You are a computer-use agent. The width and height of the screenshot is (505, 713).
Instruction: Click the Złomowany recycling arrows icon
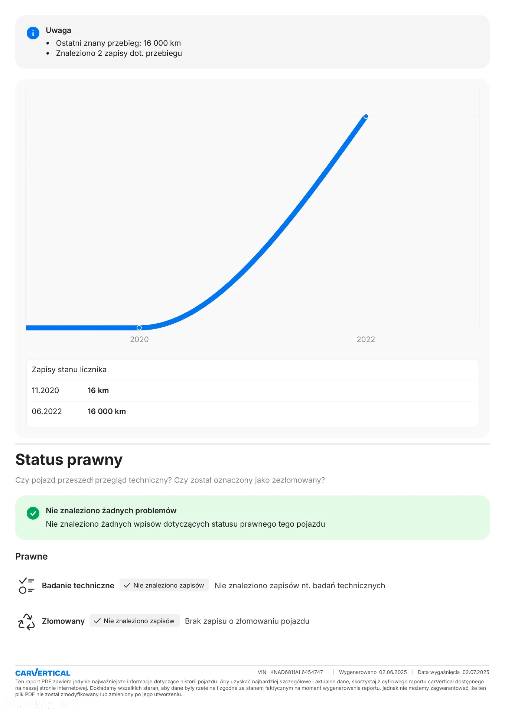[26, 621]
